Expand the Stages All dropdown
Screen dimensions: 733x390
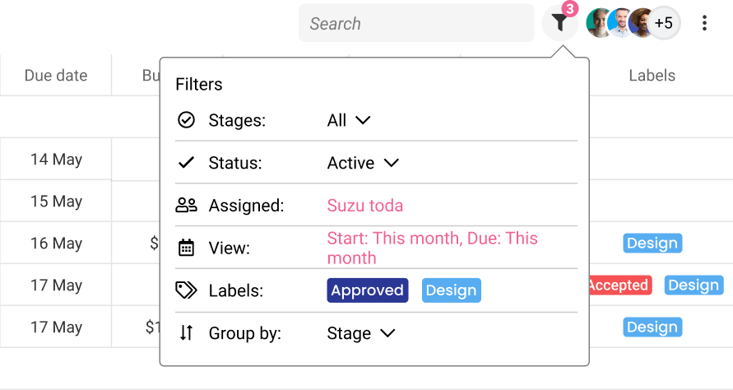pos(349,120)
